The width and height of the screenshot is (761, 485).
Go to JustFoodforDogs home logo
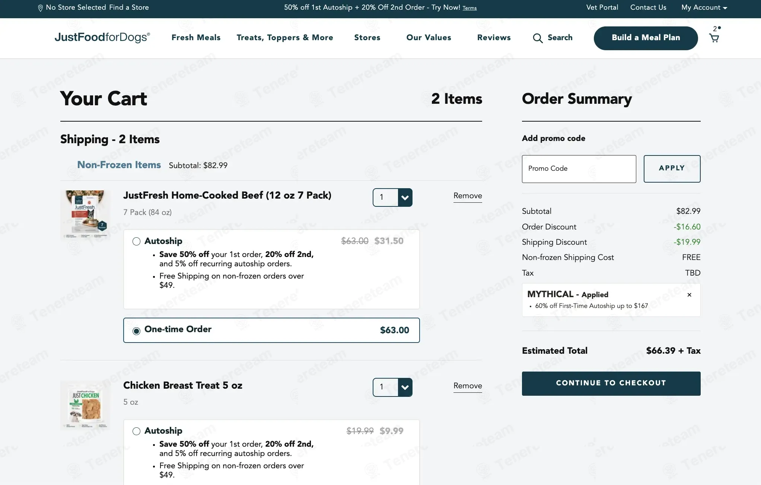(102, 37)
